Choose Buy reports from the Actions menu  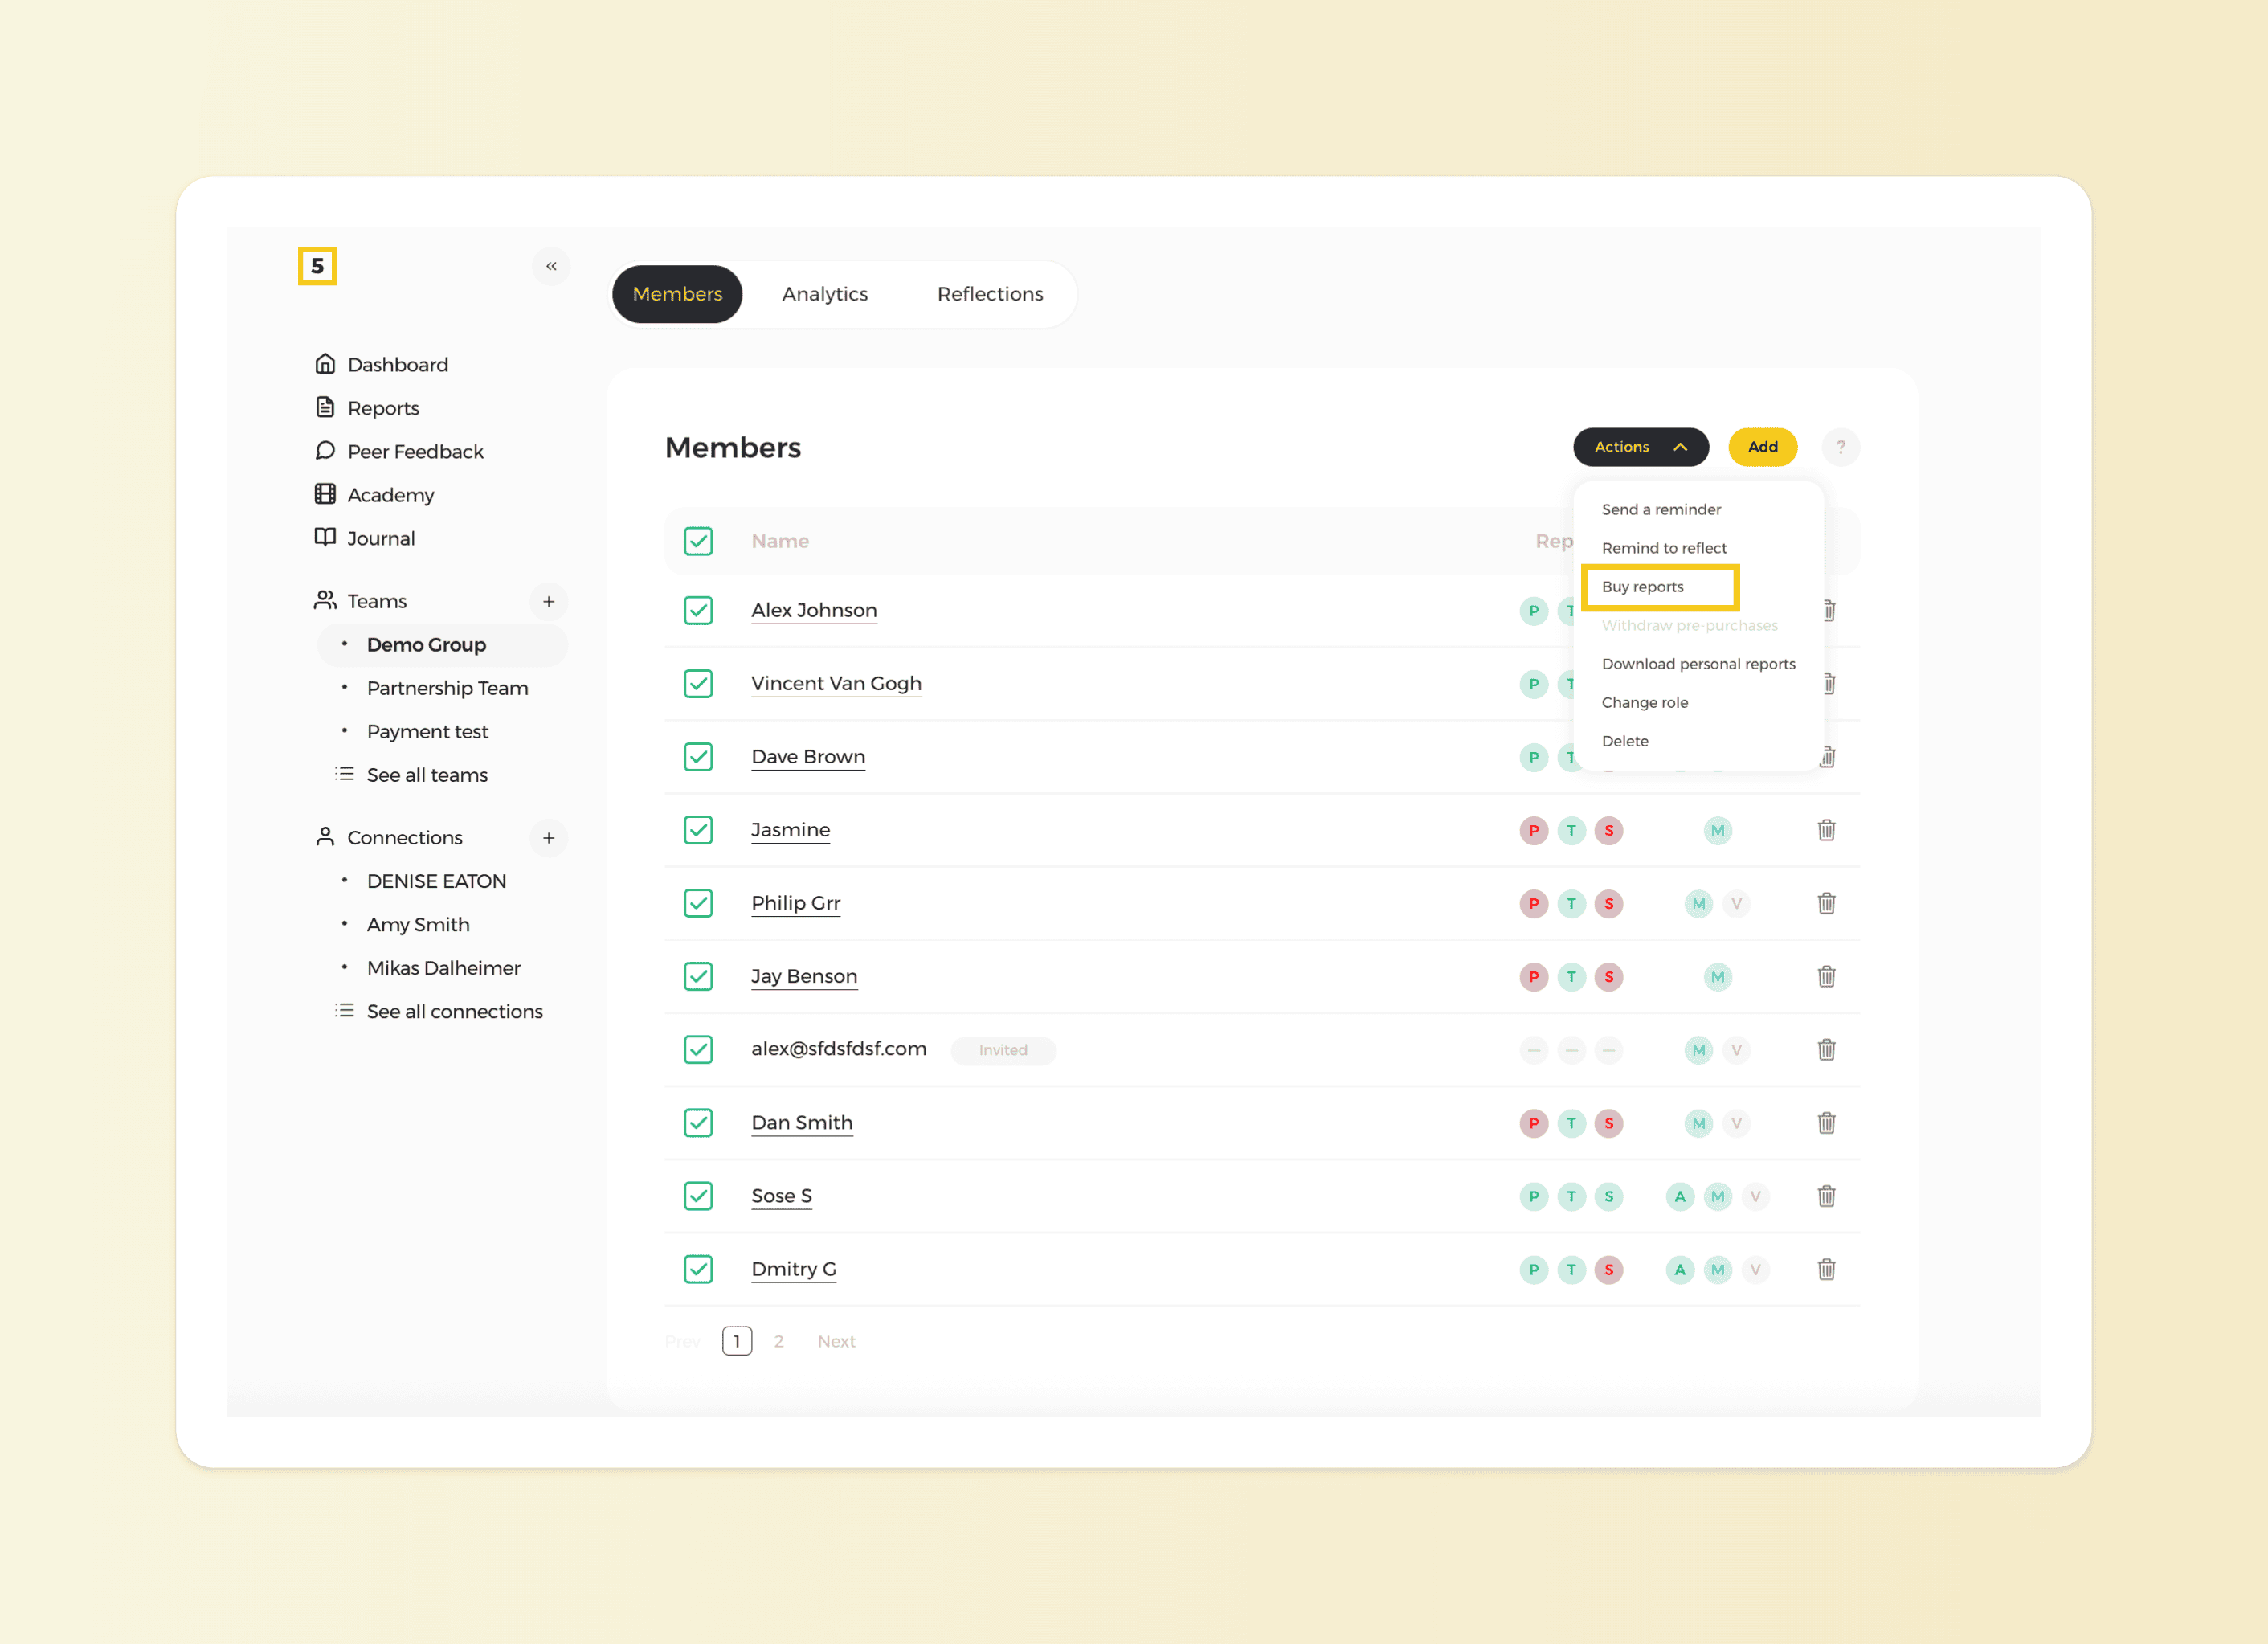[x=1643, y=587]
